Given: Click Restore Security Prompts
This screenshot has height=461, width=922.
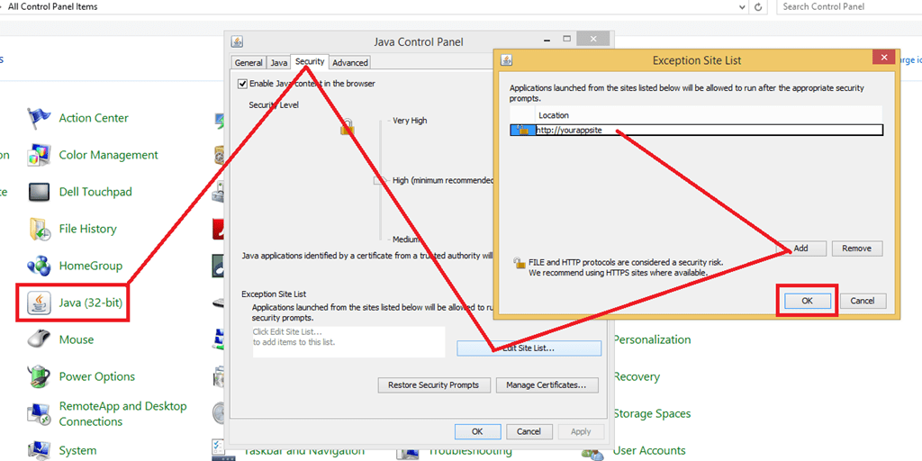Looking at the screenshot, I should click(x=433, y=385).
